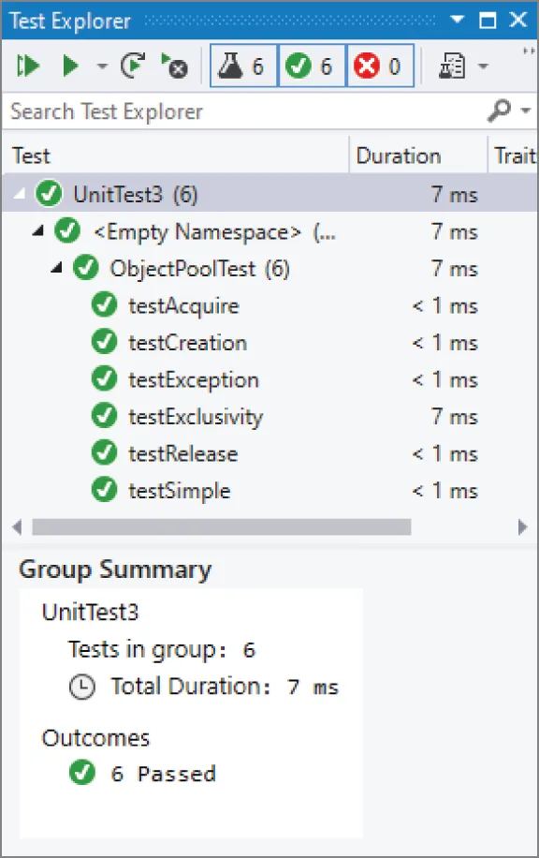The height and width of the screenshot is (858, 539).
Task: Toggle the flask filter showing 6 total tests
Action: pyautogui.click(x=242, y=66)
